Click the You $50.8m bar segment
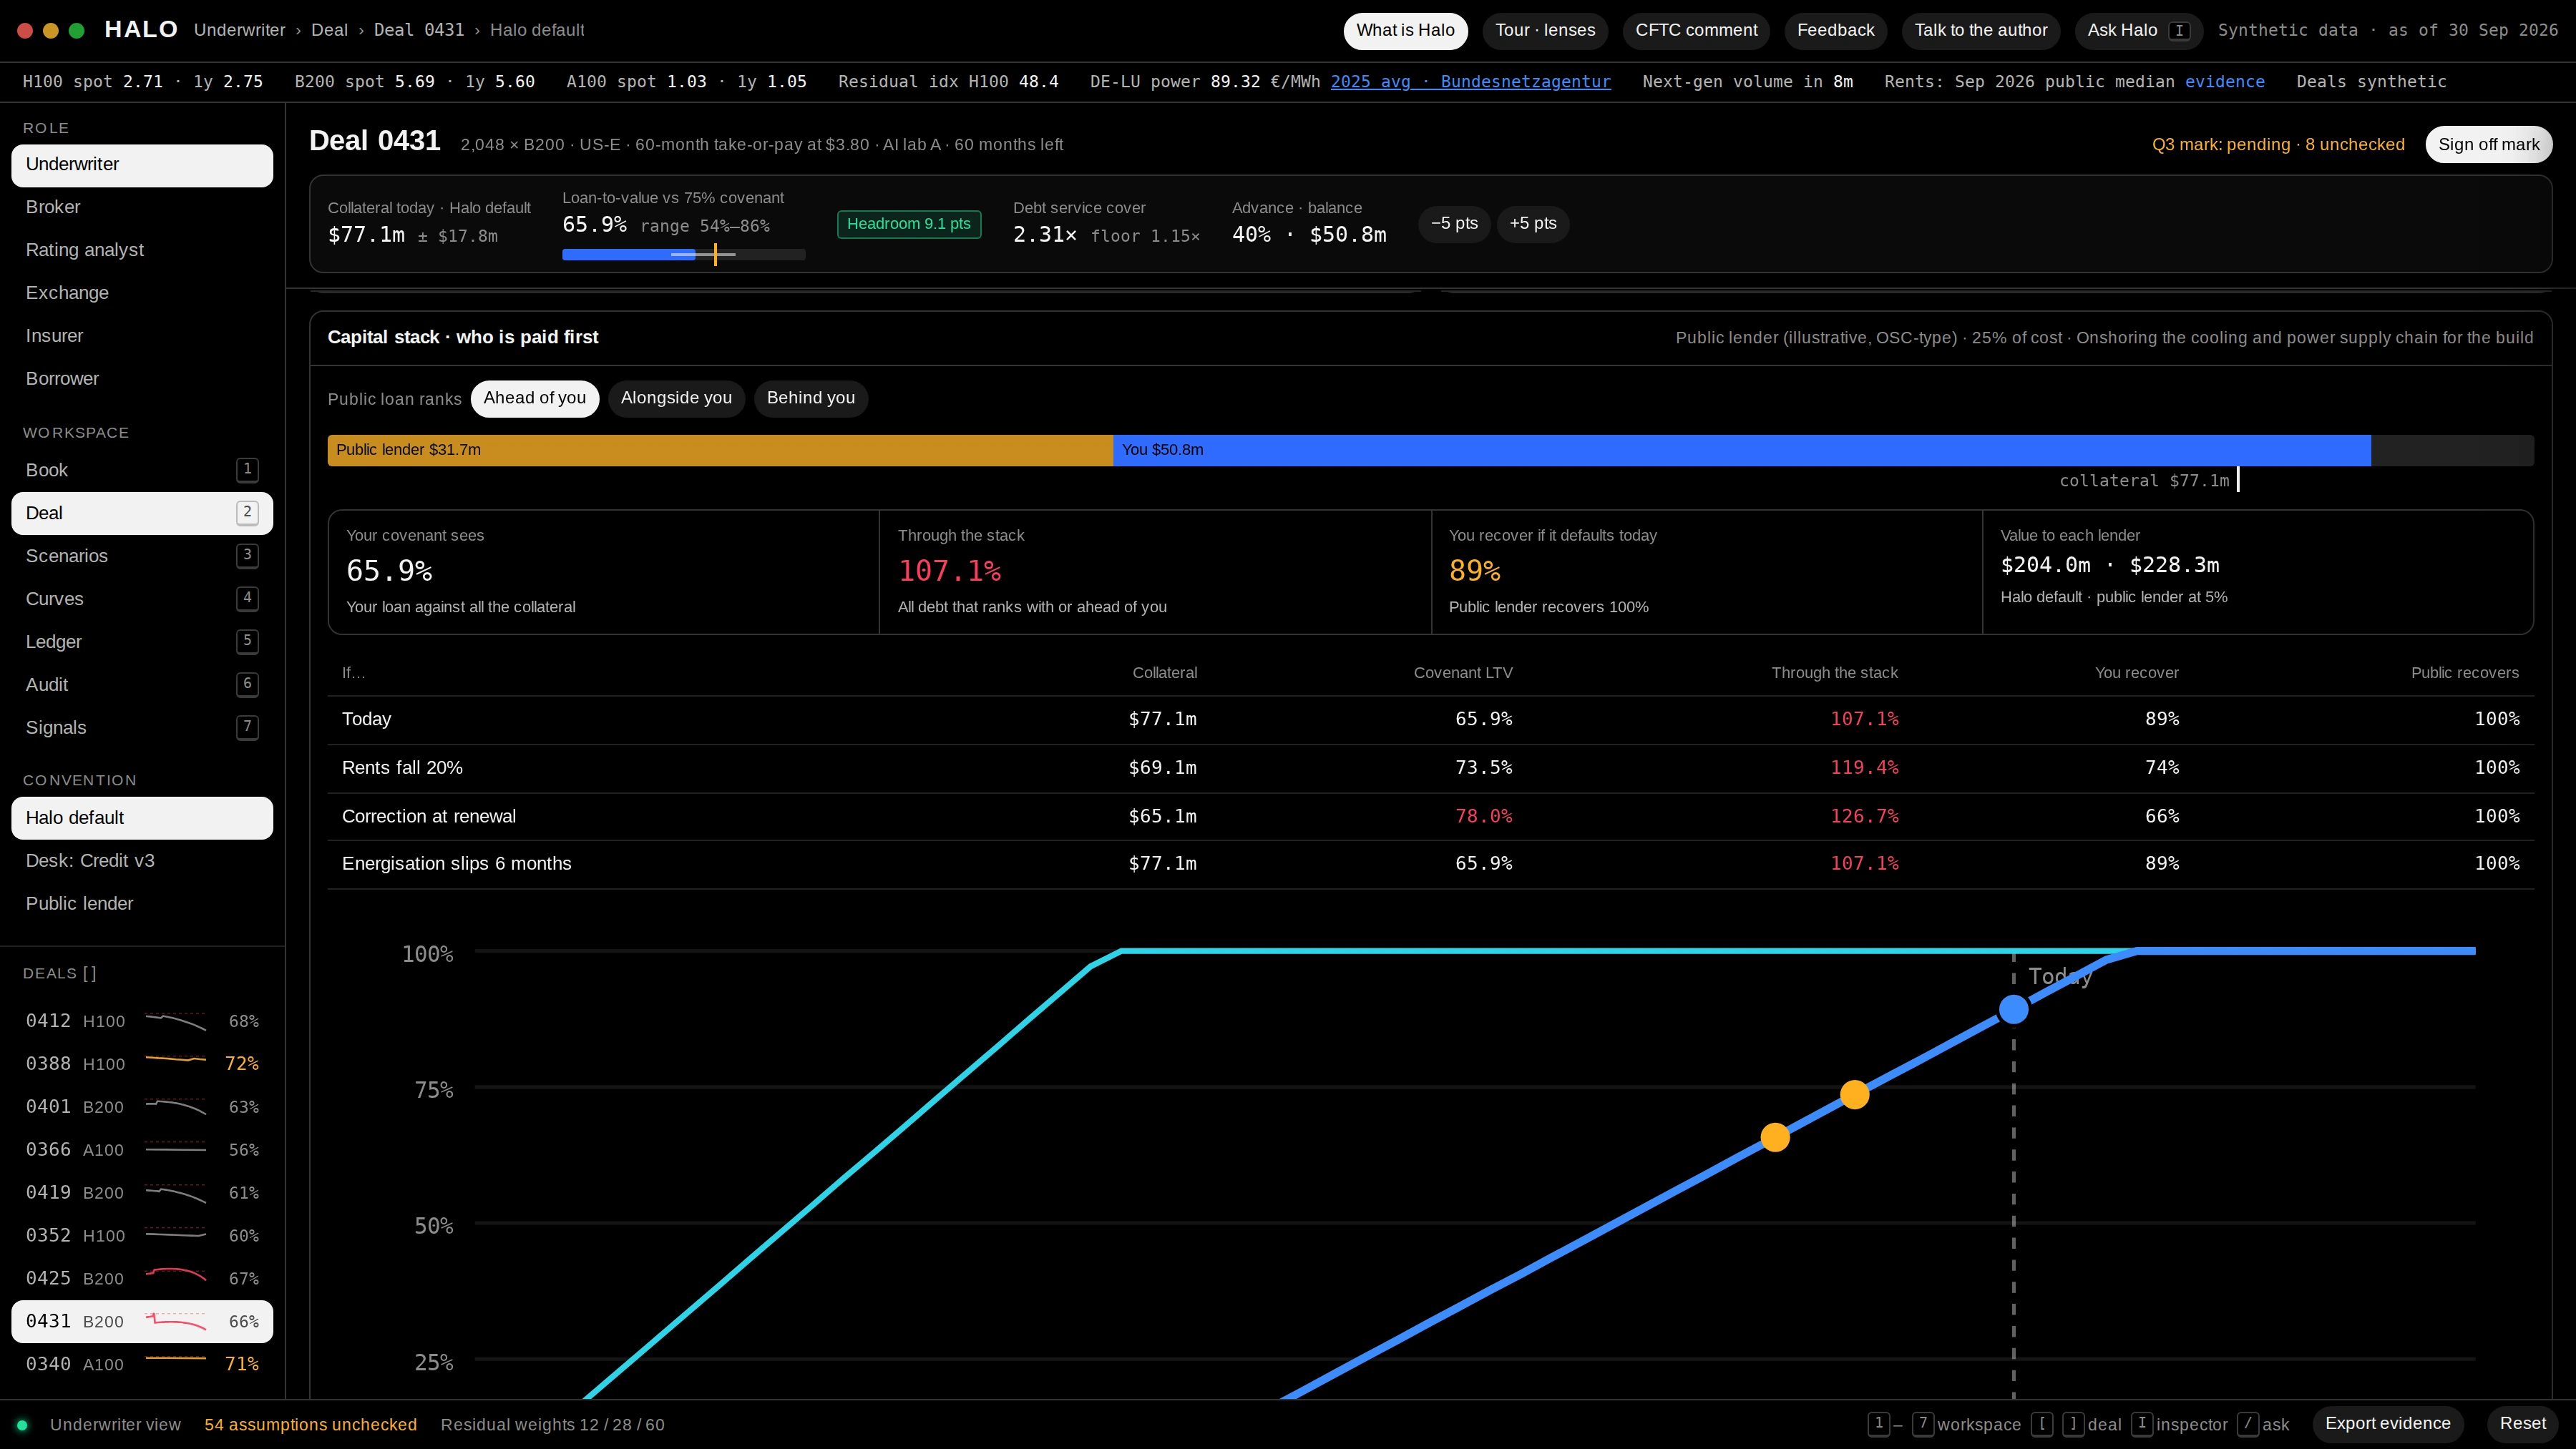 click(1741, 451)
